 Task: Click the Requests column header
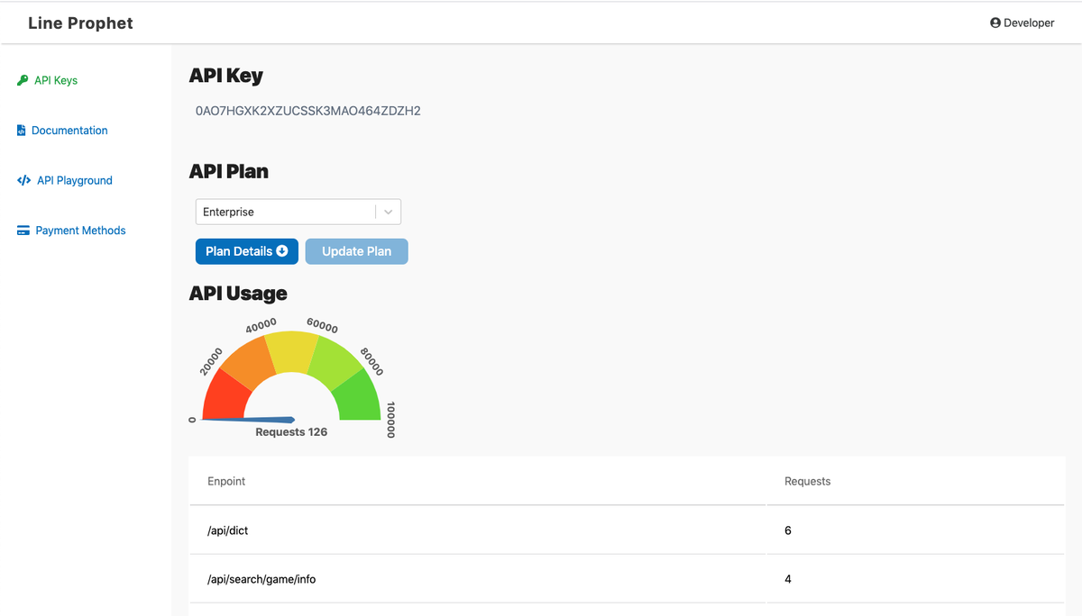pos(808,481)
